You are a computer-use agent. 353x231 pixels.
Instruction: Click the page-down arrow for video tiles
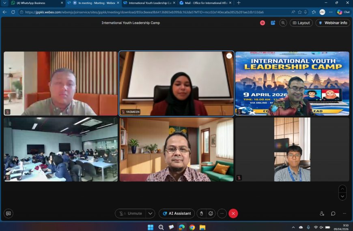342,197
